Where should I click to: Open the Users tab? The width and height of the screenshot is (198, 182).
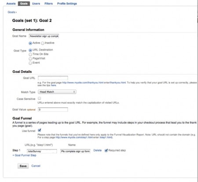pyautogui.click(x=36, y=4)
